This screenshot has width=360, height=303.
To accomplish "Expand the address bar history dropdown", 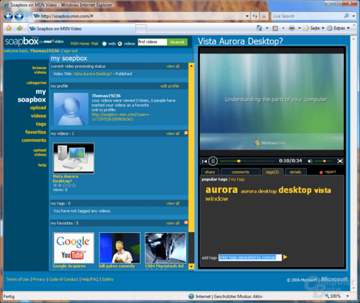I will click(247, 16).
